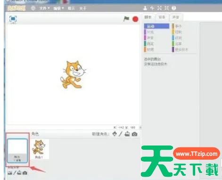This screenshot has height=180, width=222.
Task: Select the 运动 (Motion) block category
Action: (156, 26)
